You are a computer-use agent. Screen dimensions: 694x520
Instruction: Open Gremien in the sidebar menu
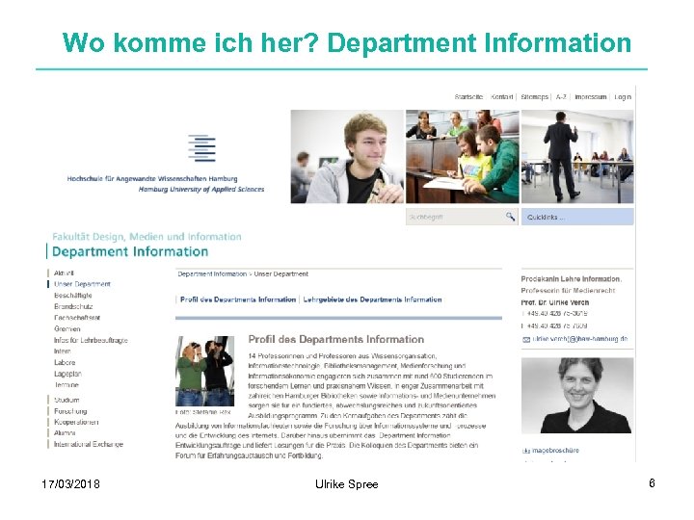click(x=67, y=329)
